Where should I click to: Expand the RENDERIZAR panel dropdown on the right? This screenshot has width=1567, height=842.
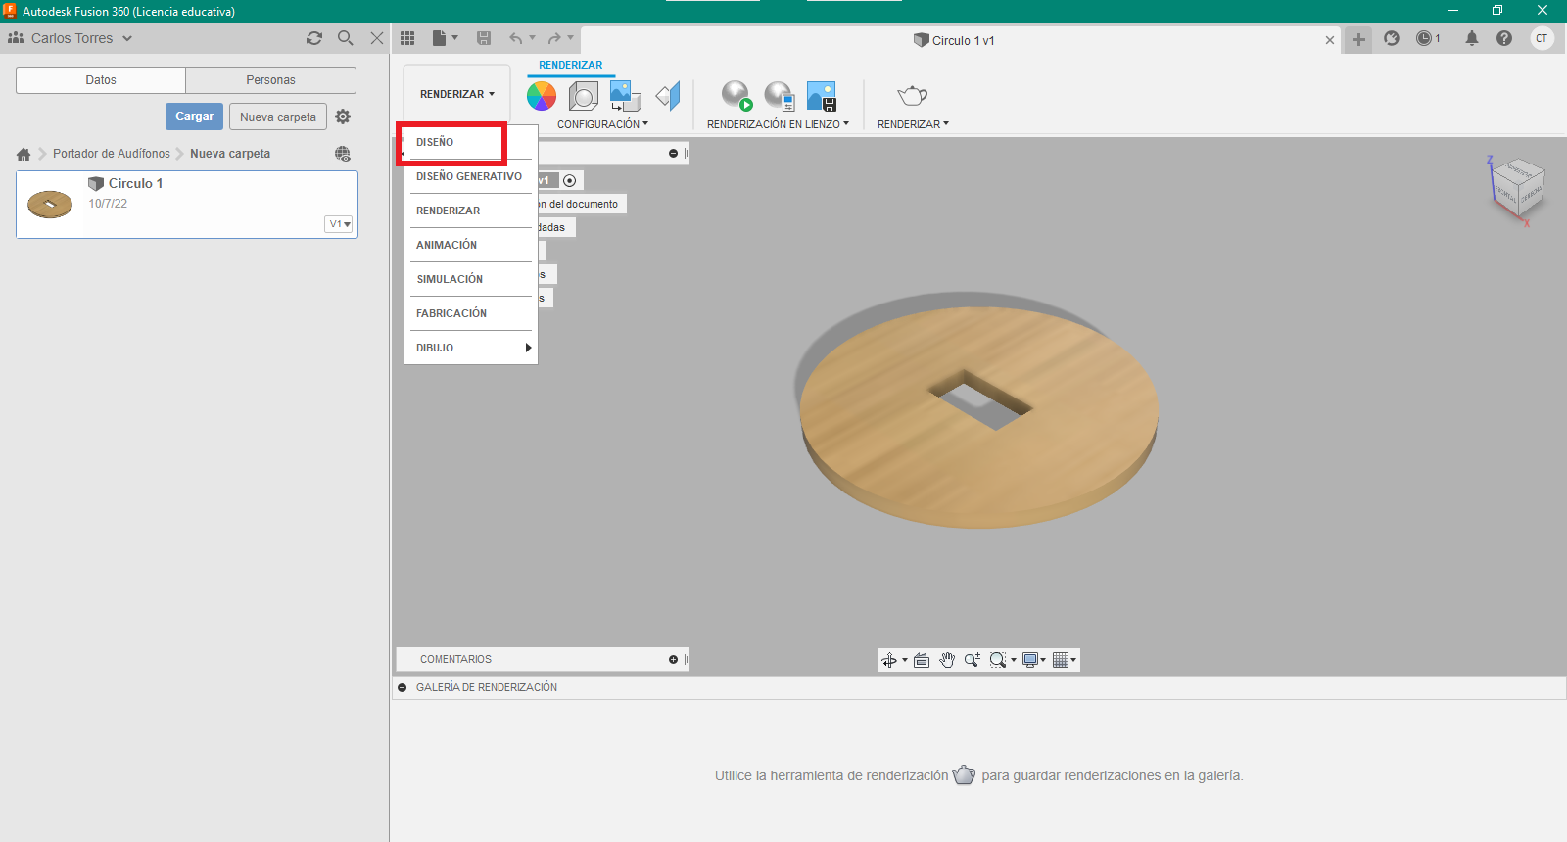(913, 124)
